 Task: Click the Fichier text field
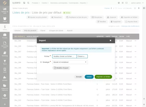click(65, 56)
